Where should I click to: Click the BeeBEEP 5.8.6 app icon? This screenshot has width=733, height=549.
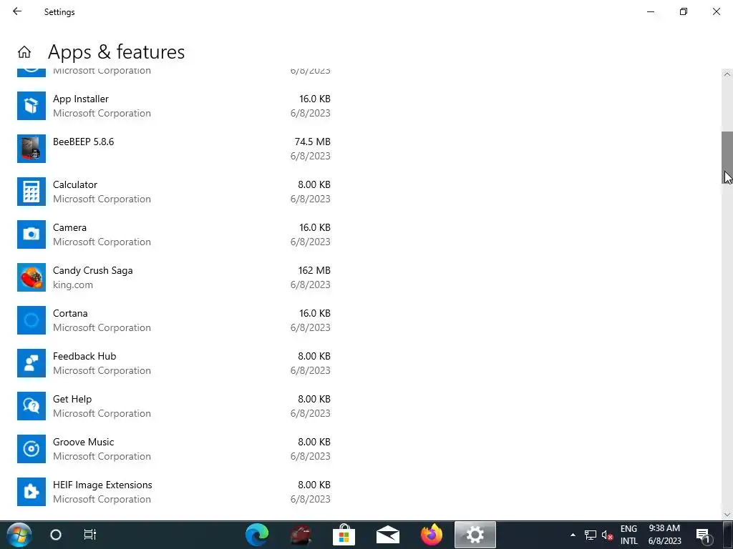coord(31,149)
